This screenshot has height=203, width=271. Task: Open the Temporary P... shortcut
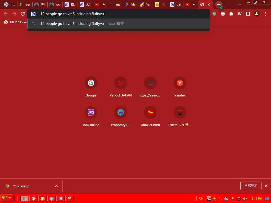coord(120,117)
